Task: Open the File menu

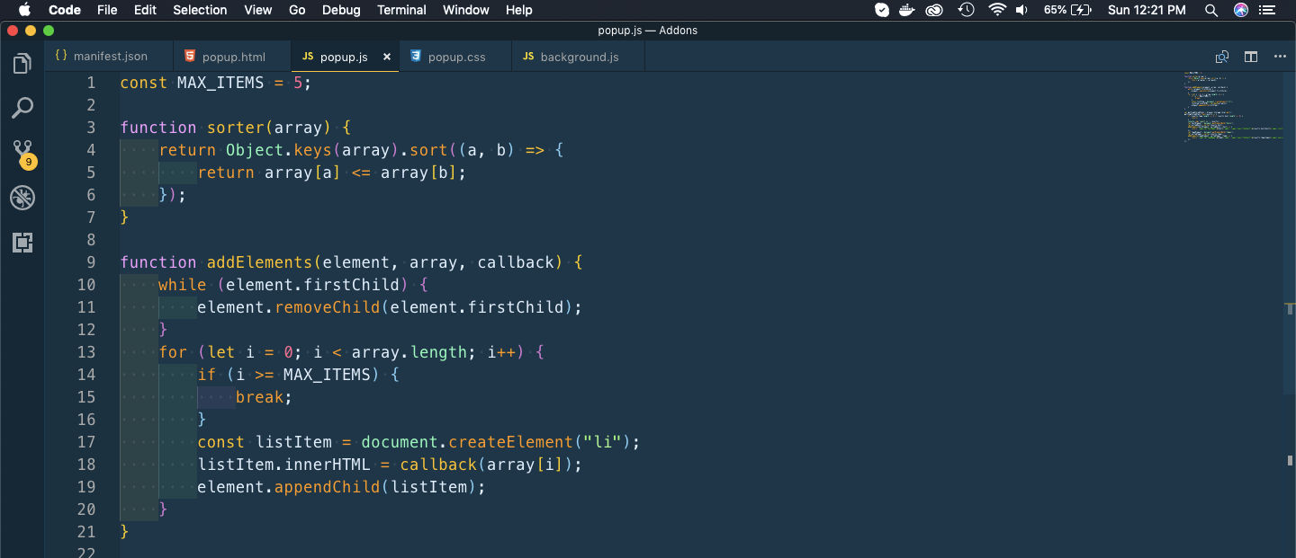Action: coord(107,10)
